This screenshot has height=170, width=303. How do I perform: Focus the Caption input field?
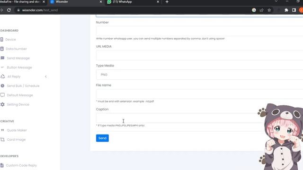180,118
